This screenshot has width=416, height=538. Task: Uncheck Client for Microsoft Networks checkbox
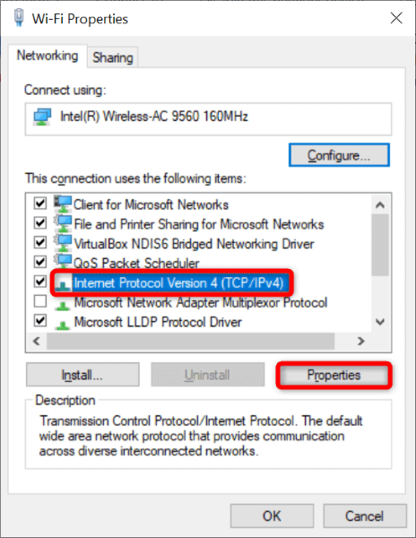click(40, 204)
